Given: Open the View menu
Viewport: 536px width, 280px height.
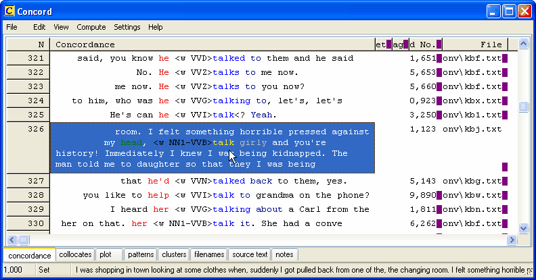Looking at the screenshot, I should 61,27.
